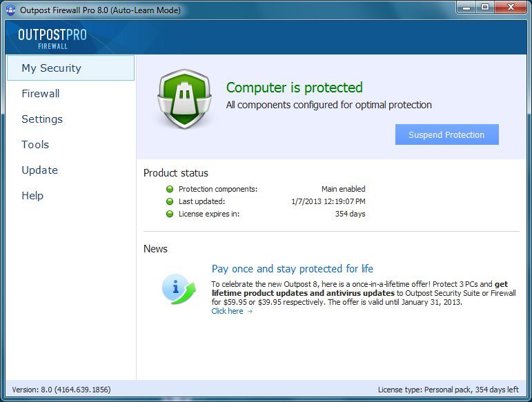Click the License expires green status dot
This screenshot has width=532, height=402.
tap(170, 214)
